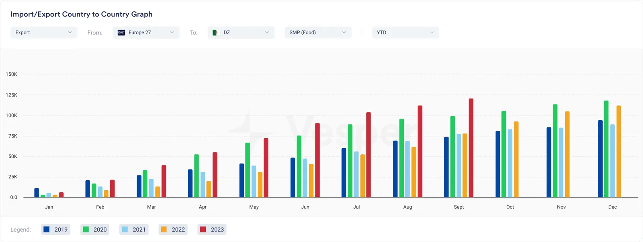Image resolution: width=643 pixels, height=242 pixels.
Task: Open the SMP (Food) product dropdown
Action: (318, 32)
